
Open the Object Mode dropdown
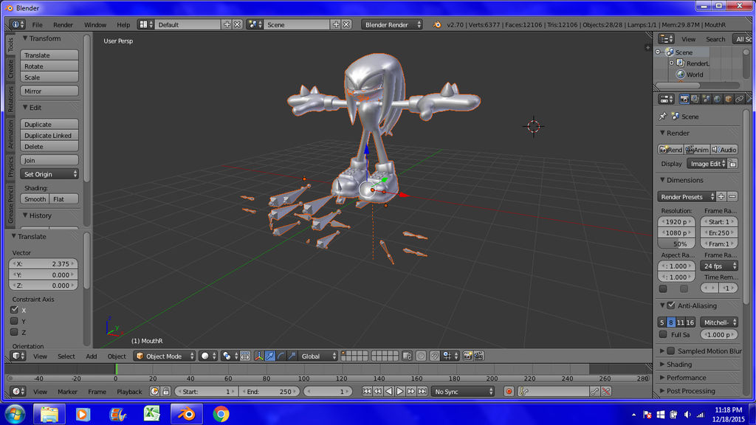pos(164,356)
